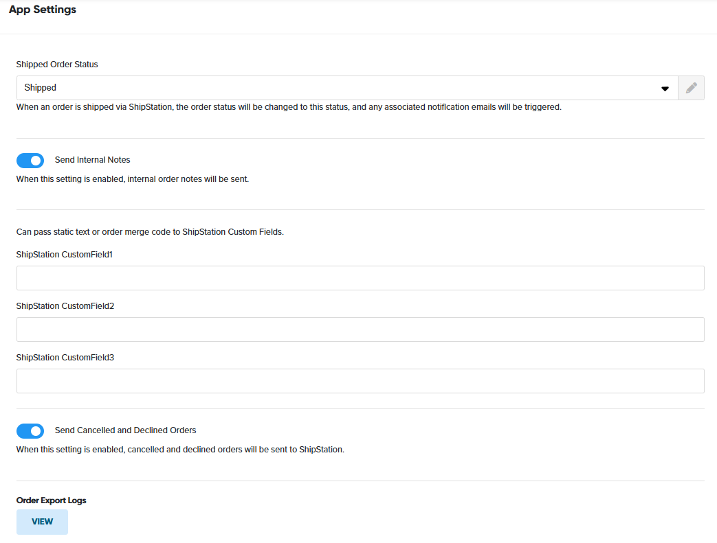Click the internal order notes description text
This screenshot has width=717, height=543.
(133, 179)
